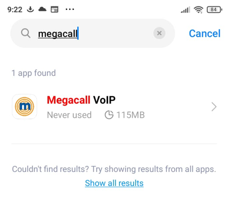Tap the Wi-Fi signal icon
Viewport: 231px width, 220px height.
point(199,10)
